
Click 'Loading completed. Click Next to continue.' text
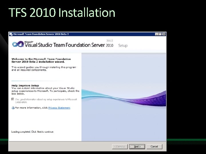pos(32,132)
